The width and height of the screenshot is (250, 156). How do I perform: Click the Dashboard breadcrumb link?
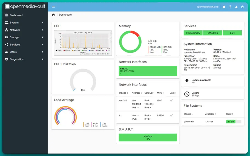point(65,15)
